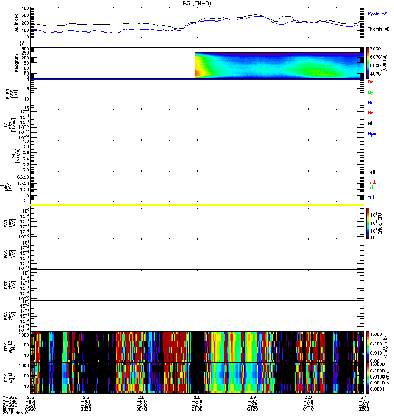Select the Kyoto AE legend label
The width and height of the screenshot is (394, 420).
point(377,14)
